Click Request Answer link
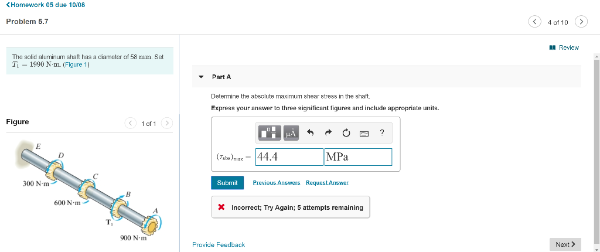 coord(327,183)
